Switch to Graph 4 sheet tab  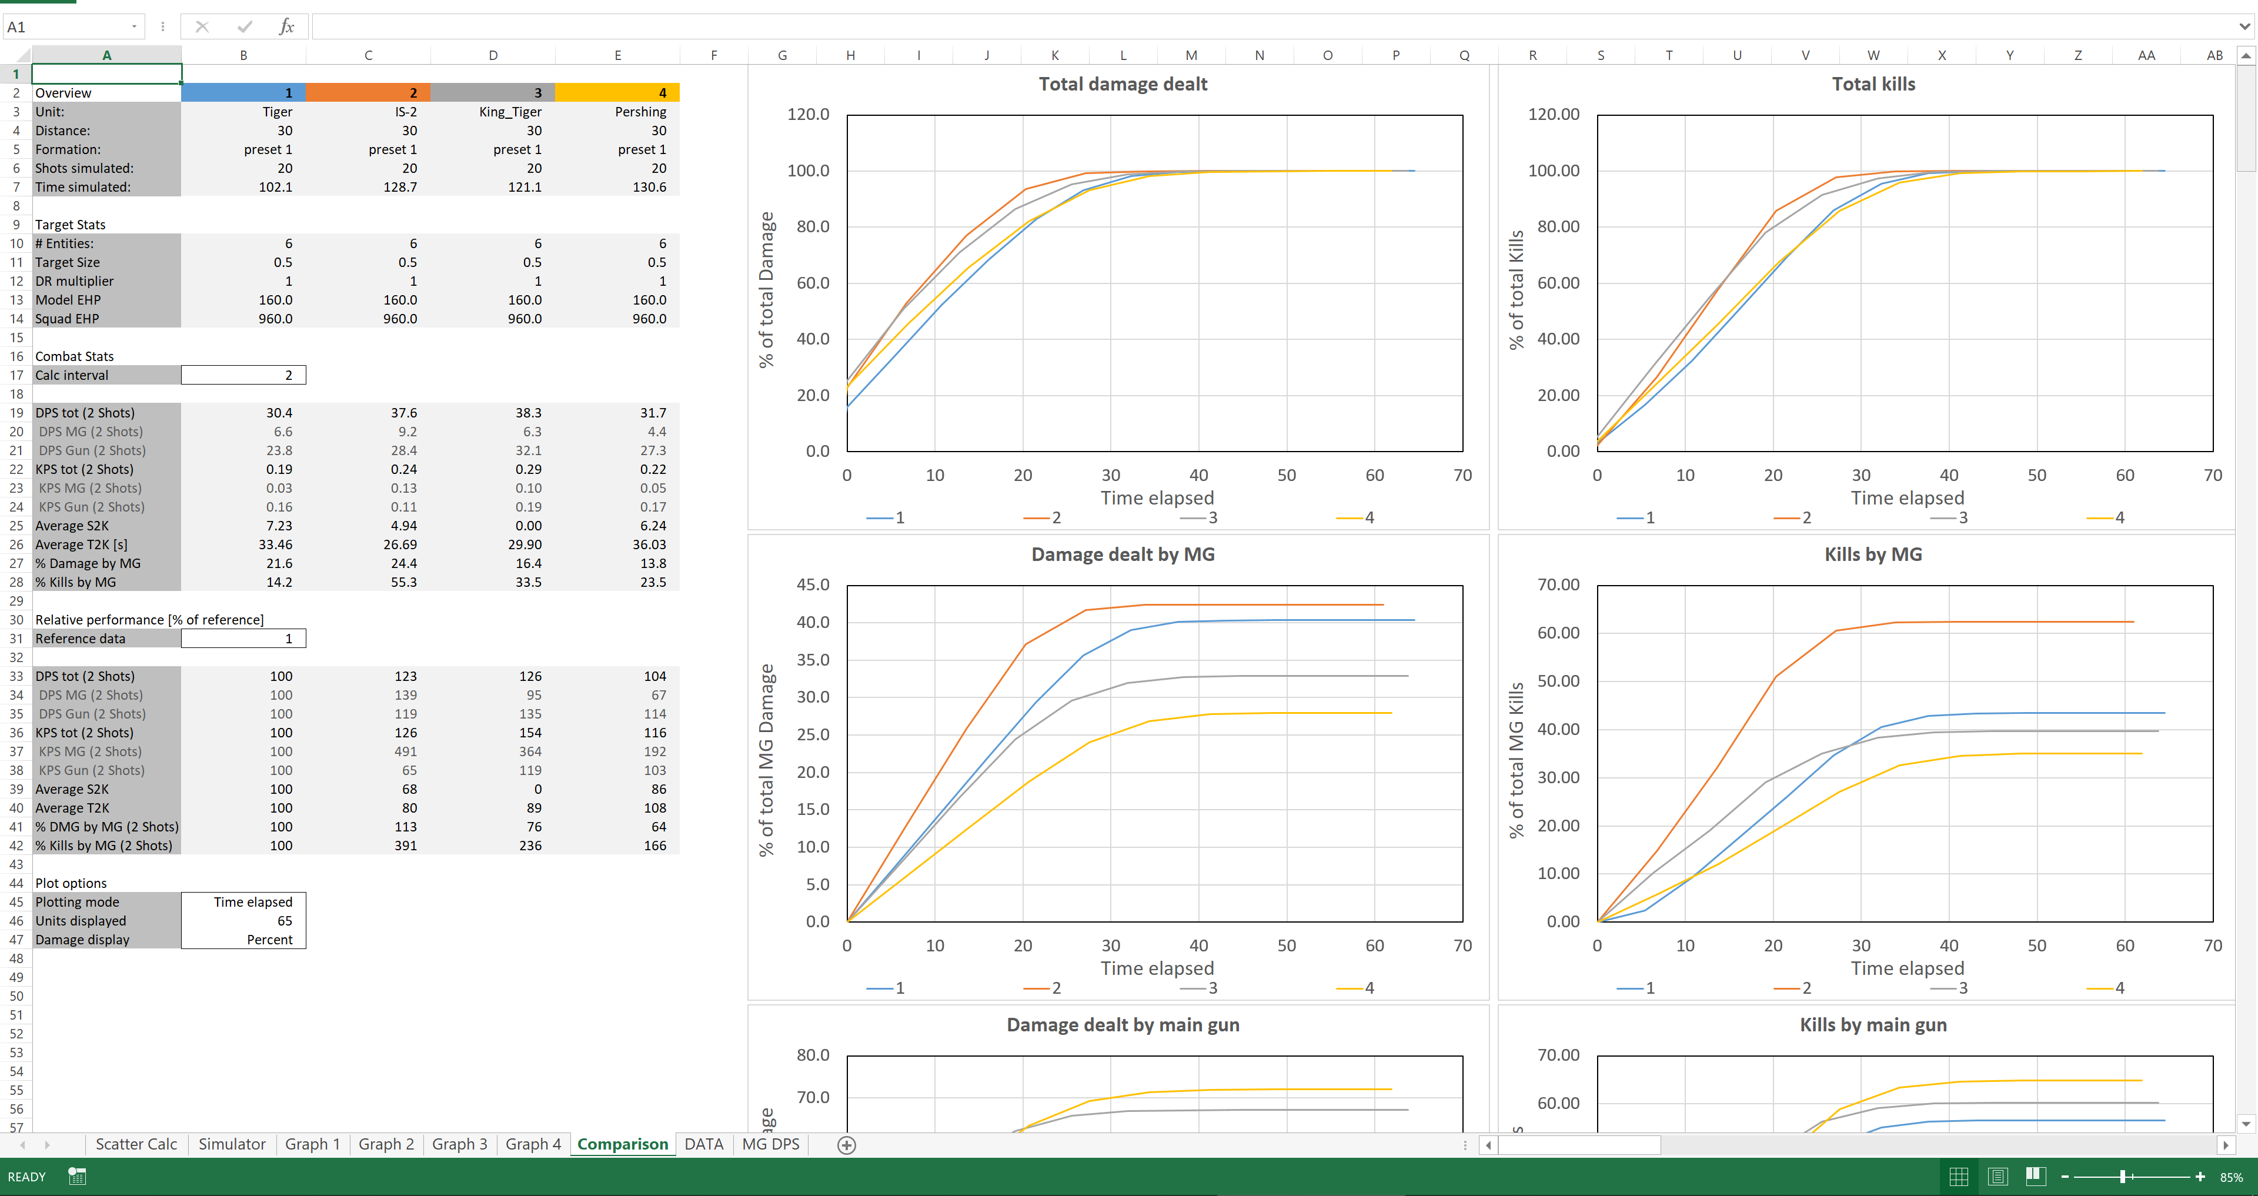[533, 1144]
